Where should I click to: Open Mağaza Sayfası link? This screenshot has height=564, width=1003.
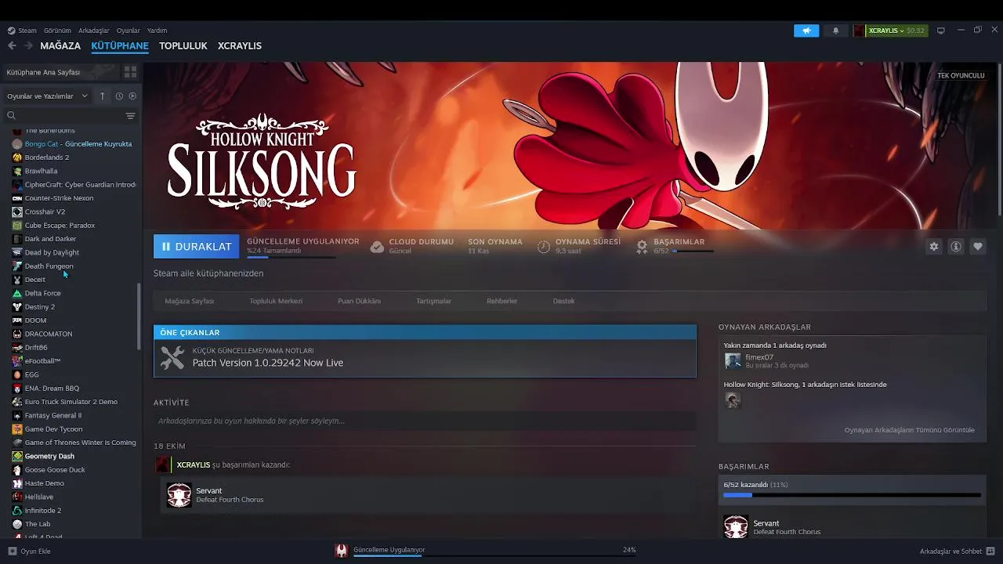click(189, 301)
